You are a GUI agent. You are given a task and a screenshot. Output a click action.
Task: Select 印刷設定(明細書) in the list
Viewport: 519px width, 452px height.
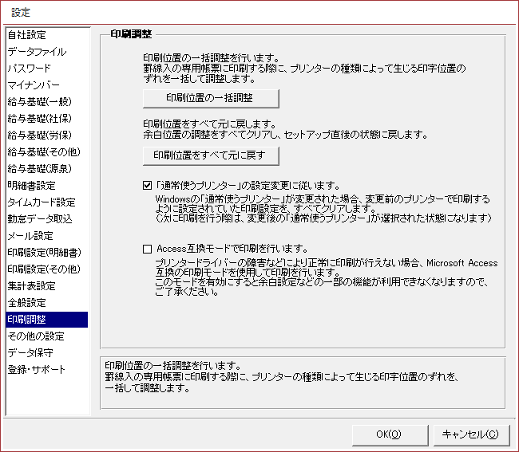point(43,253)
